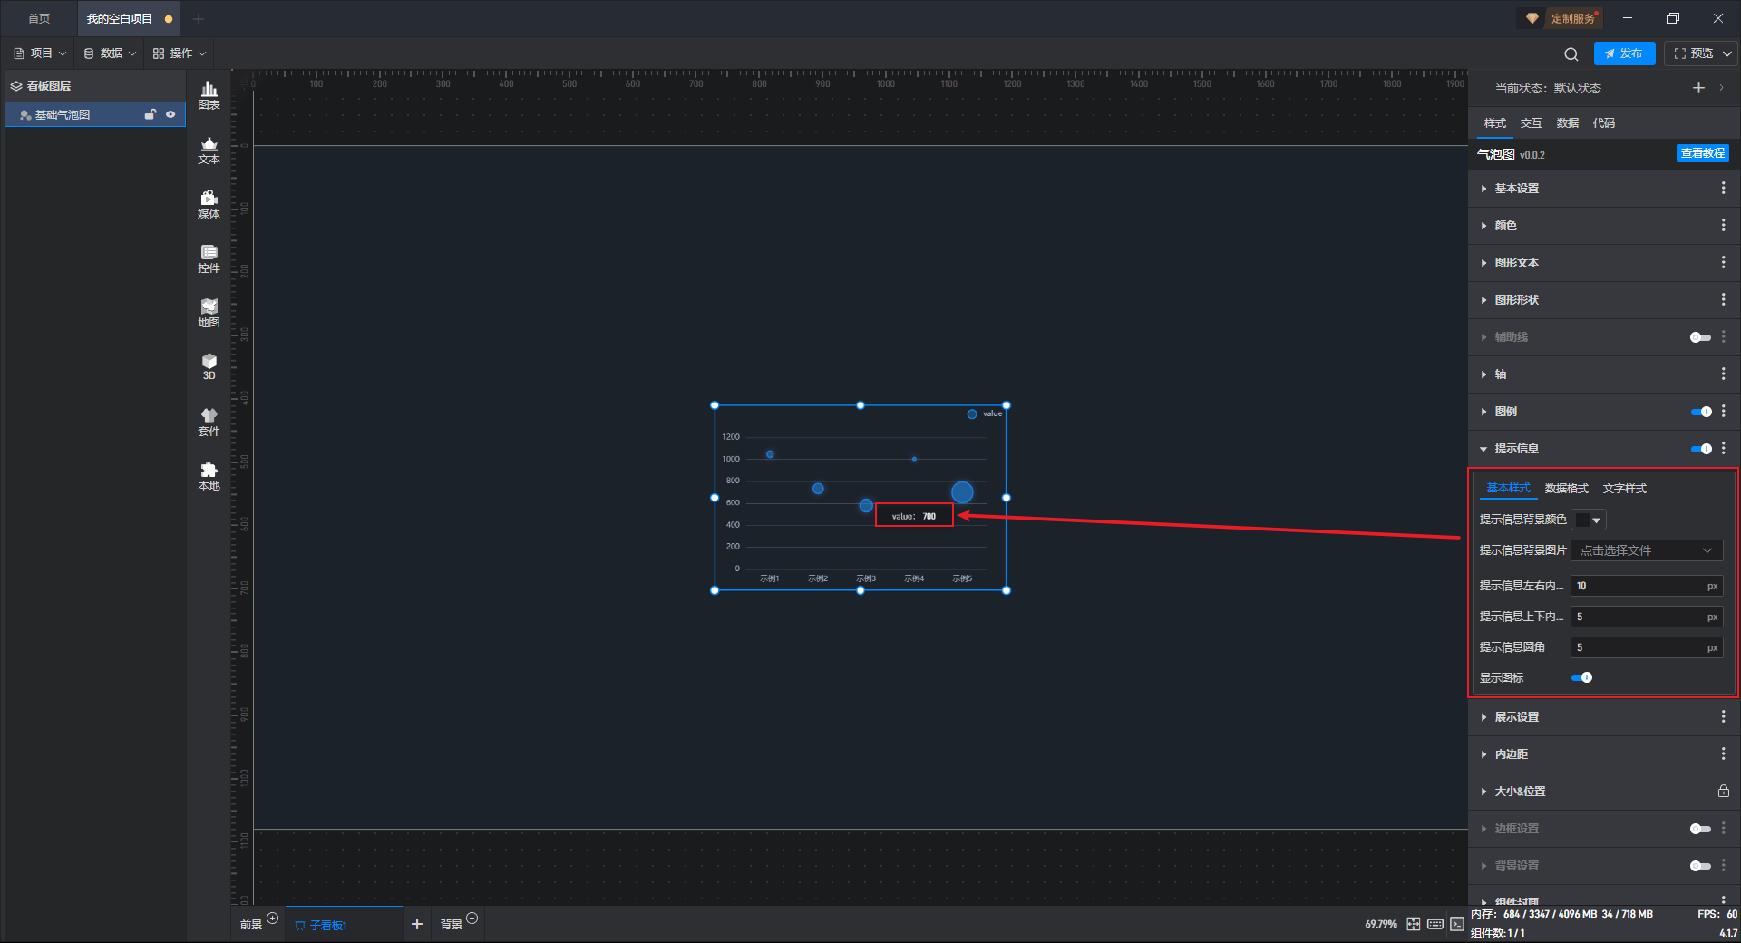The width and height of the screenshot is (1741, 943).
Task: Open the console icon in status bar
Action: tap(1456, 924)
